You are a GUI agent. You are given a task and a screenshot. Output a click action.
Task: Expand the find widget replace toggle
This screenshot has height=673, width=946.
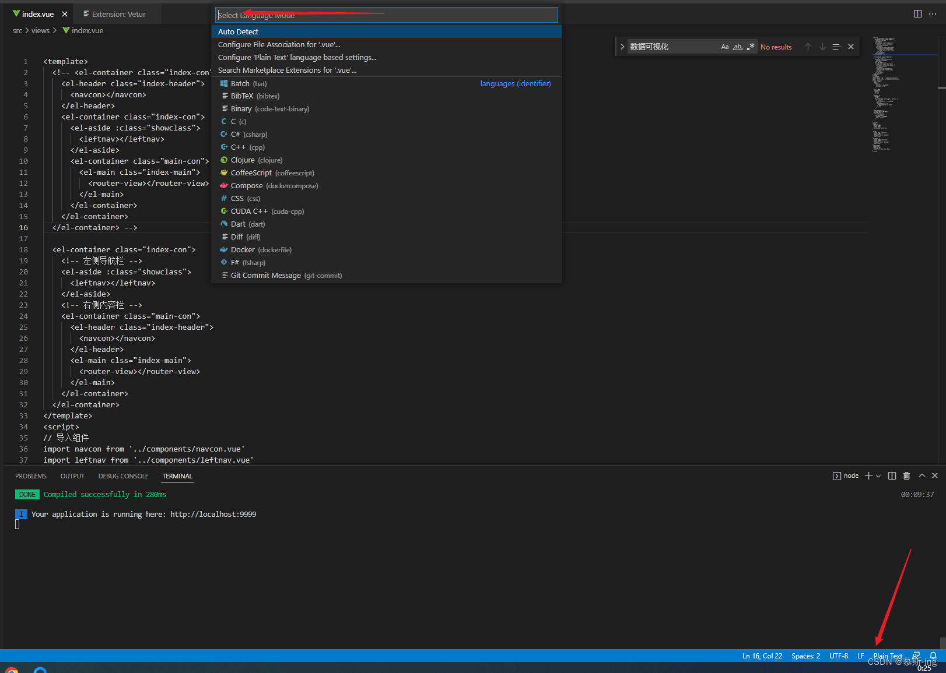click(622, 47)
